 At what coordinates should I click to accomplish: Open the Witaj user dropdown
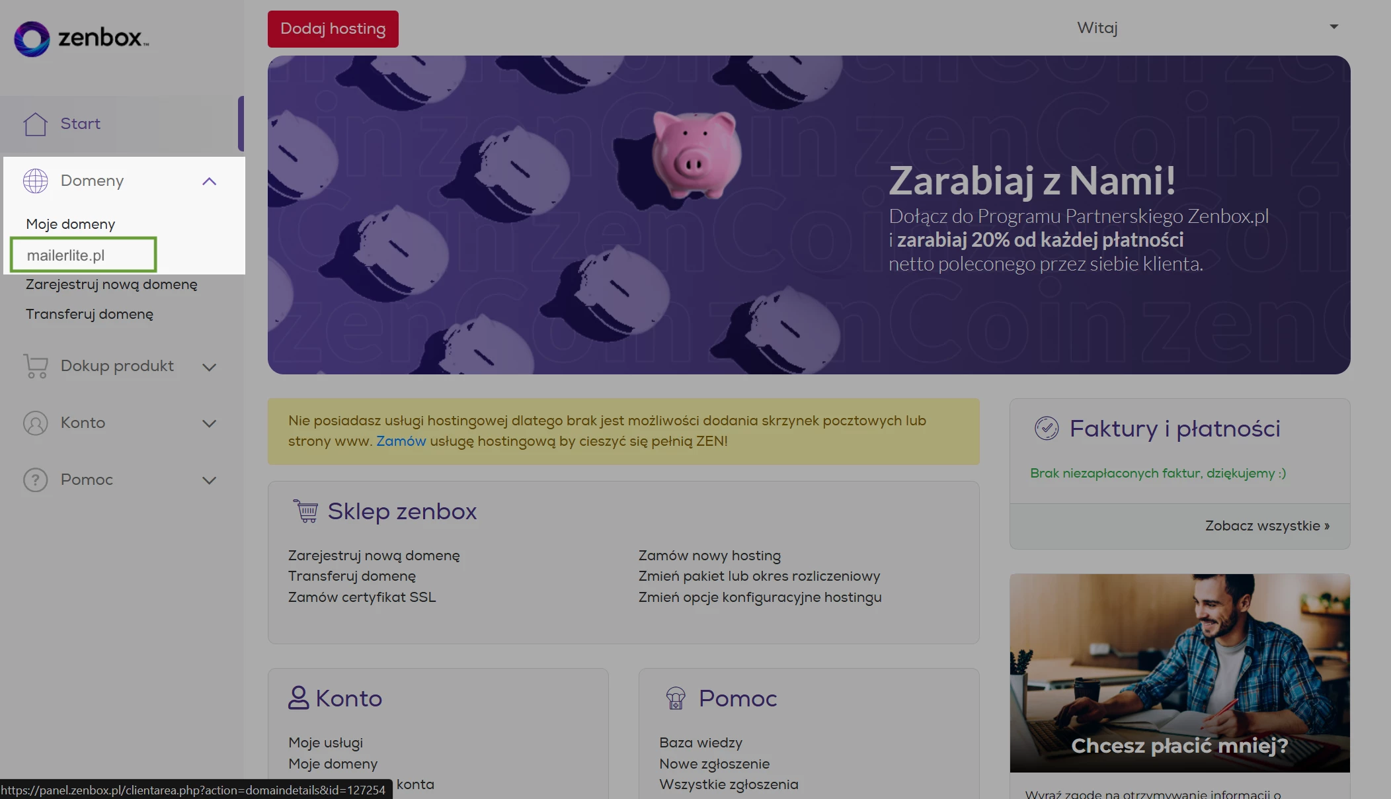1333,27
